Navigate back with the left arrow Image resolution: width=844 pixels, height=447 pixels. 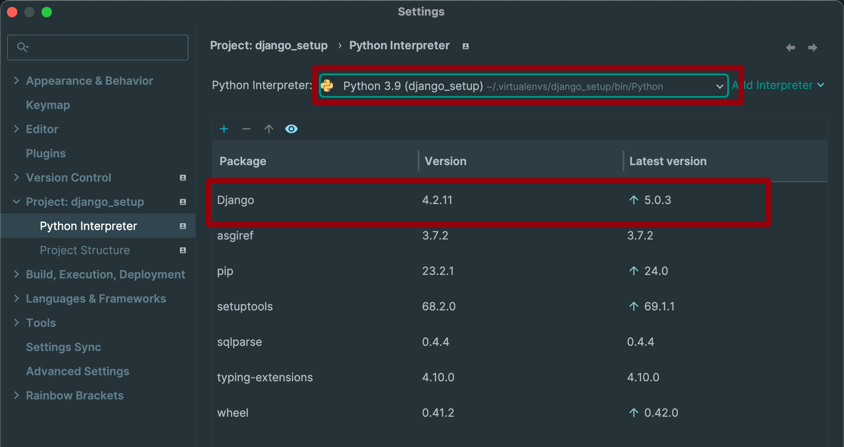[790, 48]
